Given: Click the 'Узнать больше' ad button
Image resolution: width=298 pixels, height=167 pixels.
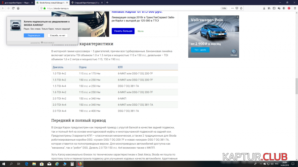Looking at the screenshot, I should click(123, 31).
